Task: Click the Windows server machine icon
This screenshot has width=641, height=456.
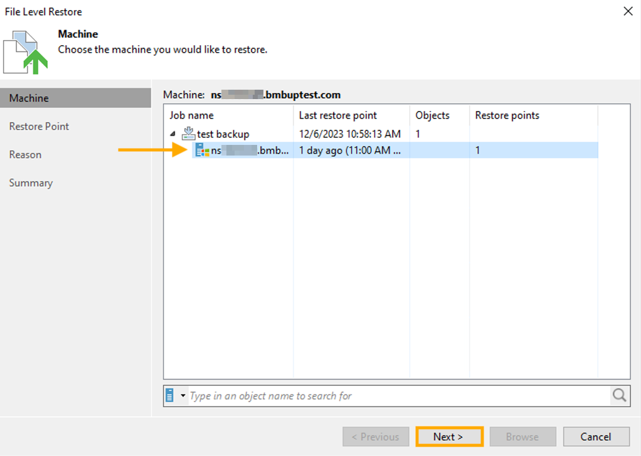Action: 202,151
